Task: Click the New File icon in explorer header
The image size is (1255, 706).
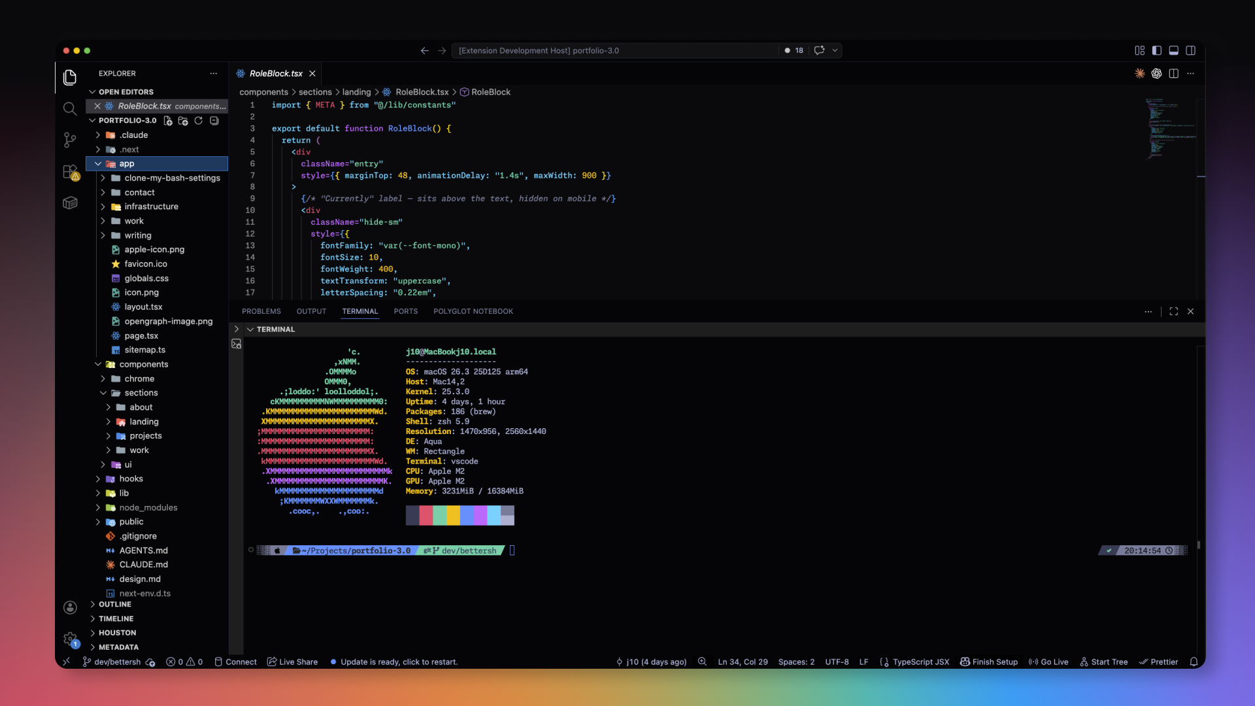Action: click(x=168, y=121)
